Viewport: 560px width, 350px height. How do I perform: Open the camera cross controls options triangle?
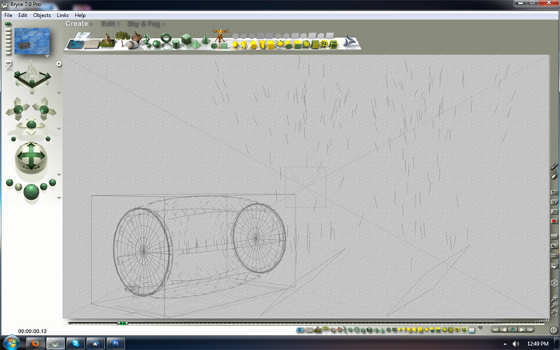point(58,129)
